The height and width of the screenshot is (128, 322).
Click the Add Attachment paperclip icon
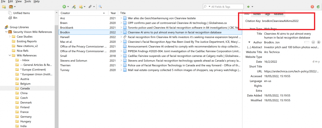(x=90, y=7)
